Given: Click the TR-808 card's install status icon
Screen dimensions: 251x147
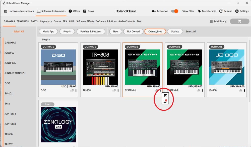Looking at the screenshot, I should coord(114,91).
